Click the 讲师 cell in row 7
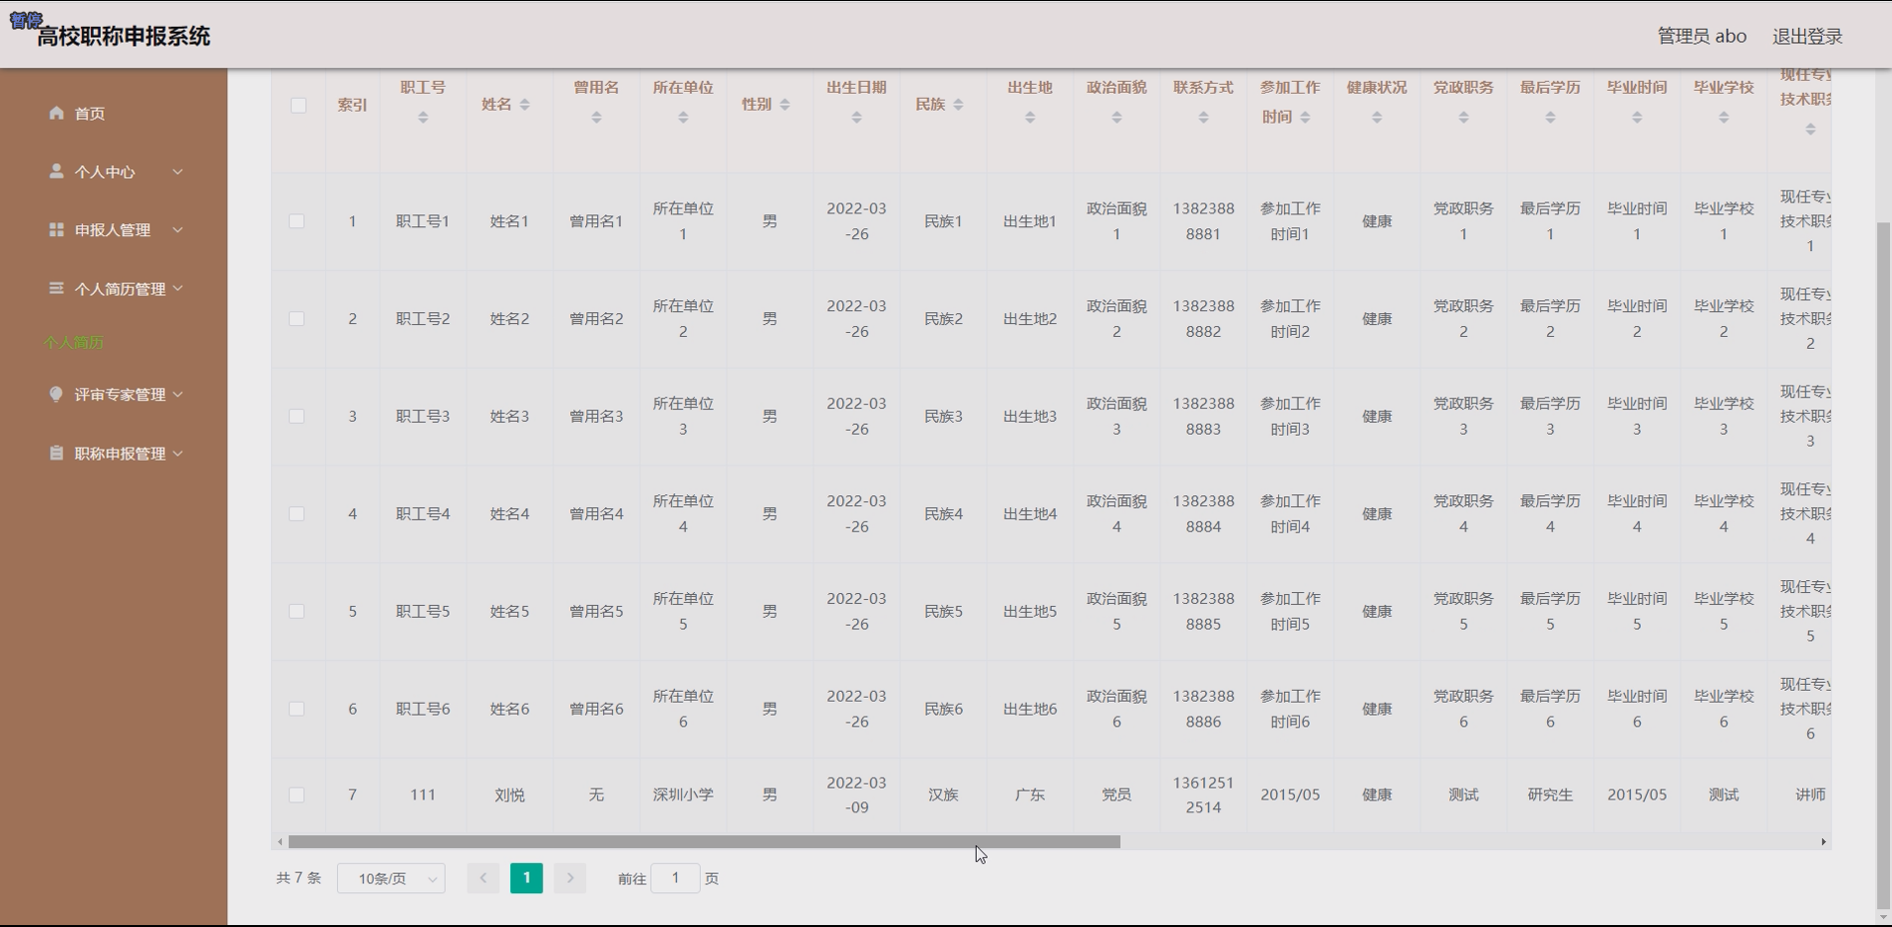 click(x=1811, y=795)
